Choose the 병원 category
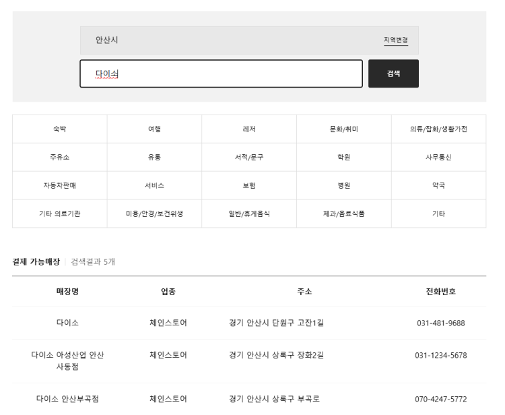Image resolution: width=505 pixels, height=415 pixels. [x=343, y=185]
